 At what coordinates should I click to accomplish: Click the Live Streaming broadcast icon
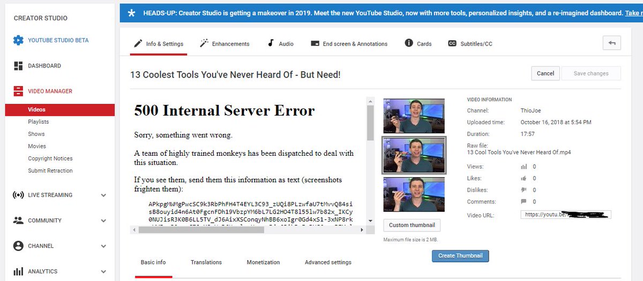18,195
